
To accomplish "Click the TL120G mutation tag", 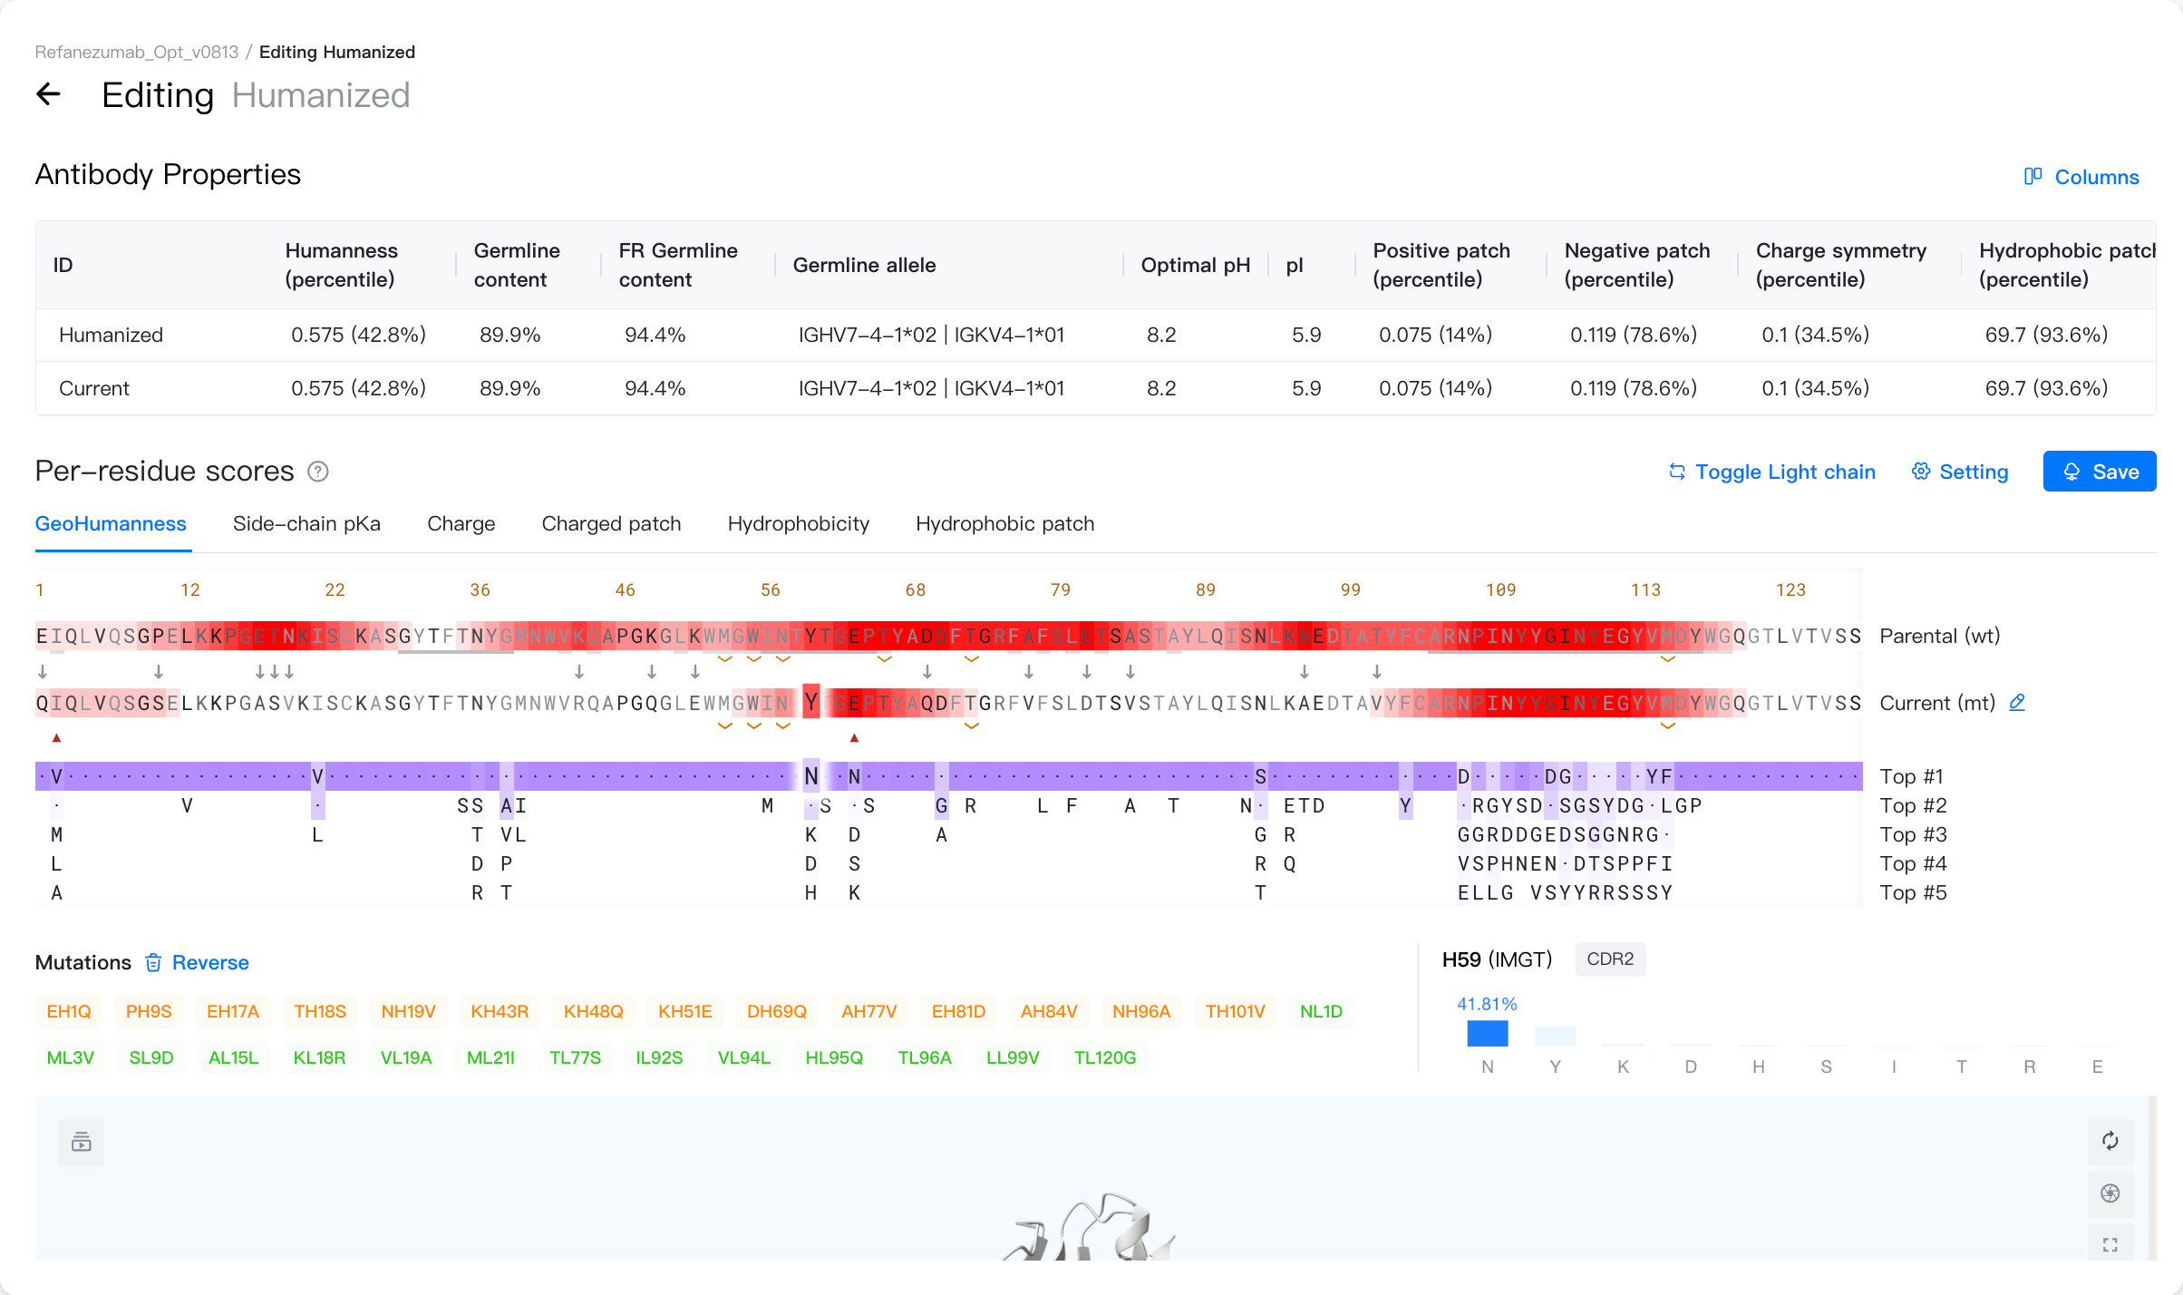I will pyautogui.click(x=1105, y=1057).
